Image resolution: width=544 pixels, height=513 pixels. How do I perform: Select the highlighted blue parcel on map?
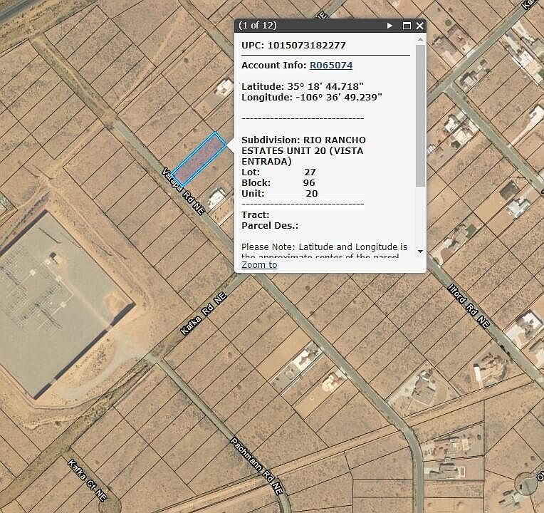pyautogui.click(x=199, y=157)
